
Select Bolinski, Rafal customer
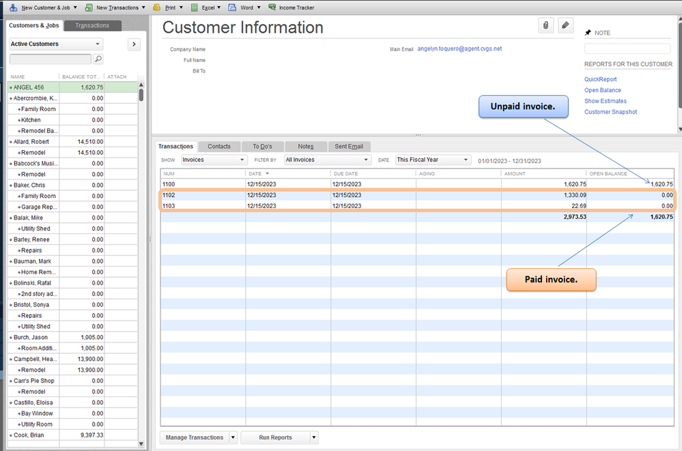(72, 282)
